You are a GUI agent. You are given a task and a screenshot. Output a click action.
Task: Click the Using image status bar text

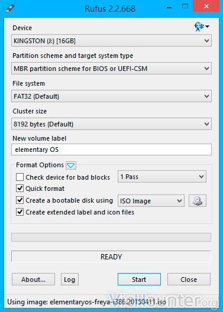click(86, 302)
